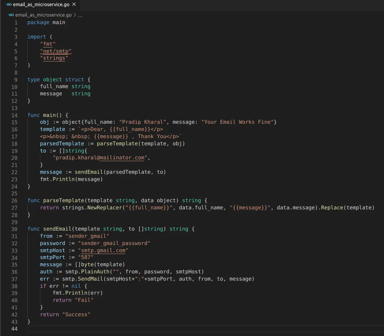Open email_as_microservice.go breadcrumb item

point(43,15)
